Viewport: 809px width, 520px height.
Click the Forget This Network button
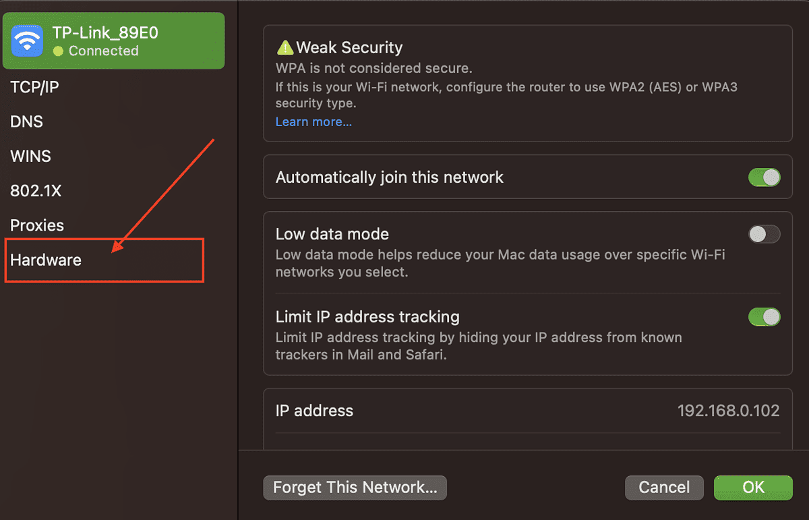[355, 488]
